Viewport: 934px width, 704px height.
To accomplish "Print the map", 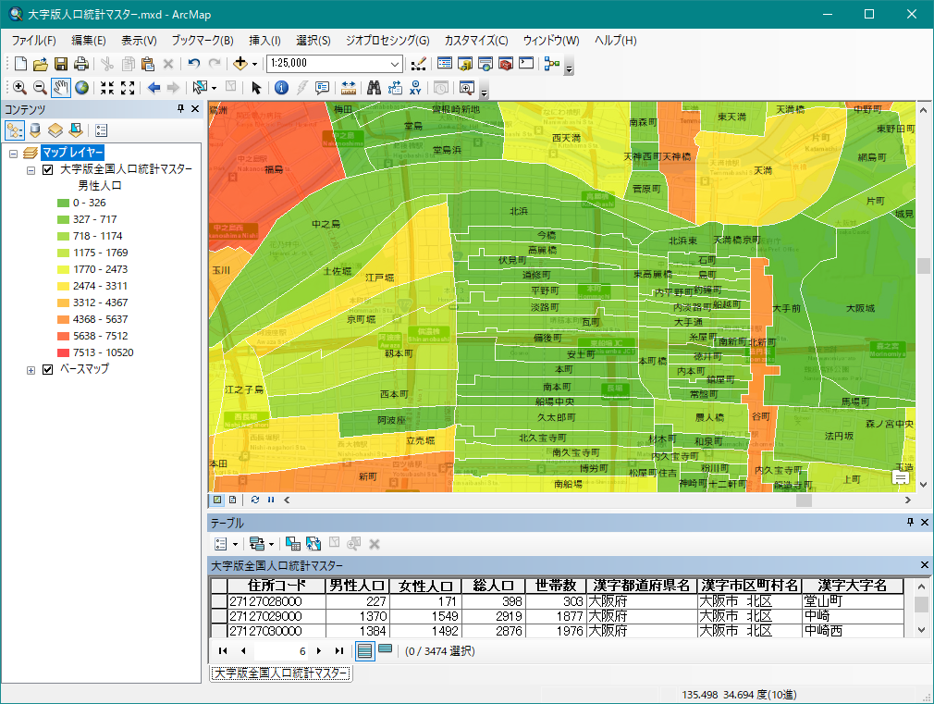I will (x=81, y=63).
